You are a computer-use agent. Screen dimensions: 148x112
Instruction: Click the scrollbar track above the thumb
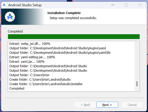[137, 61]
